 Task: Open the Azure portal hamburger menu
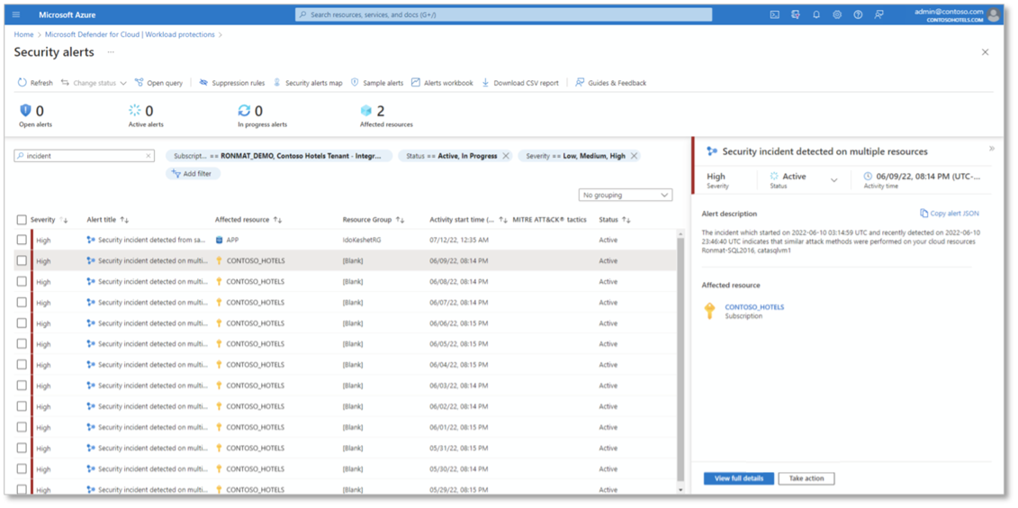(16, 15)
